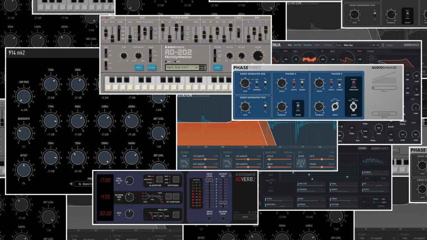Click the Diffusion select button in Adverb2
The image size is (427, 240).
(x=176, y=179)
